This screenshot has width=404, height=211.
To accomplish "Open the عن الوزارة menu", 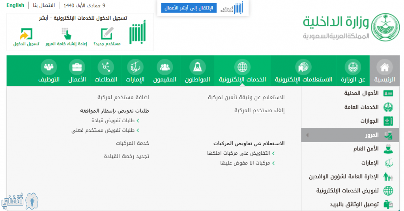I will click(353, 71).
